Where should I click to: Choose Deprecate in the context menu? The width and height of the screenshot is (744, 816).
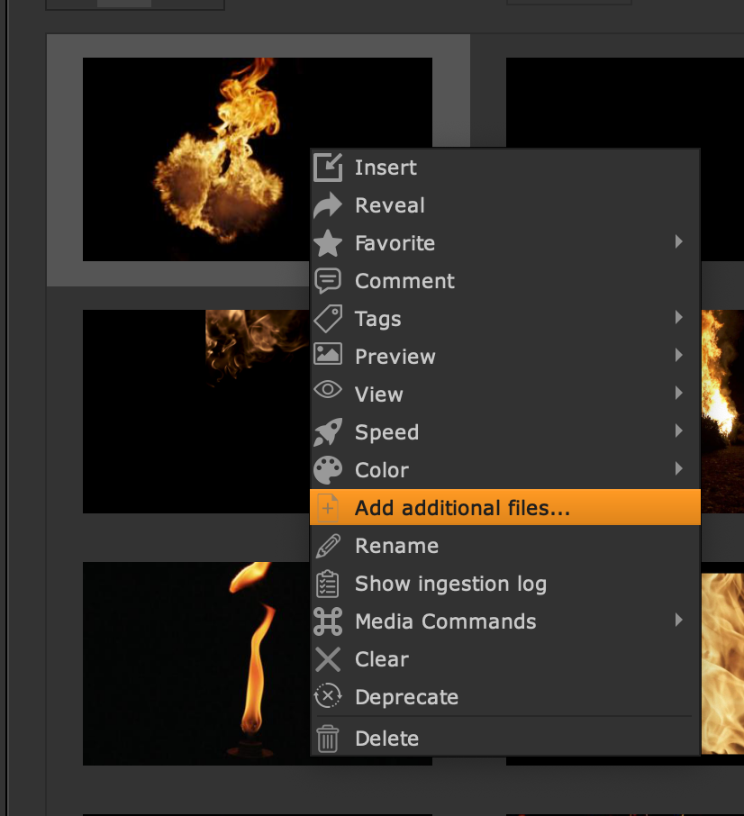tap(406, 697)
